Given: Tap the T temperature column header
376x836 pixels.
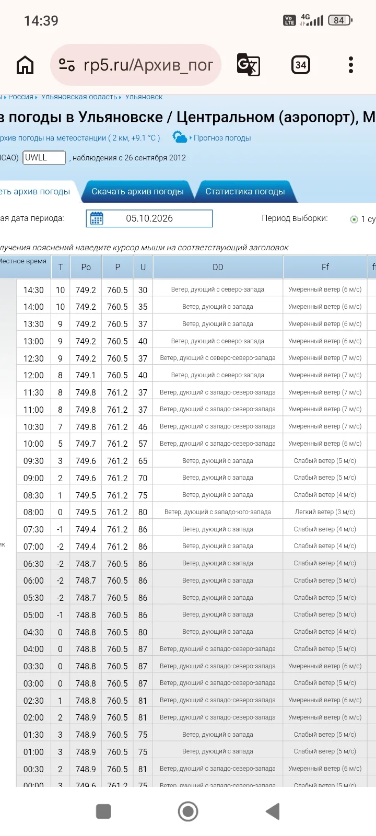Looking at the screenshot, I should tap(61, 267).
